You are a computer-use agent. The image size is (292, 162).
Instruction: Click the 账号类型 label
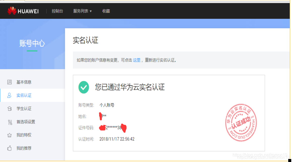coord(86,105)
